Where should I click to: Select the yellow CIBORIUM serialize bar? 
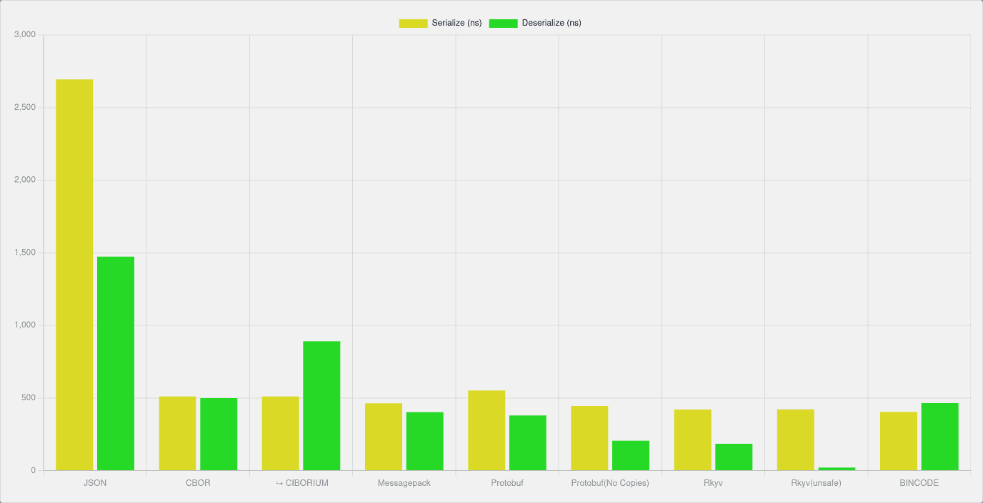[280, 433]
